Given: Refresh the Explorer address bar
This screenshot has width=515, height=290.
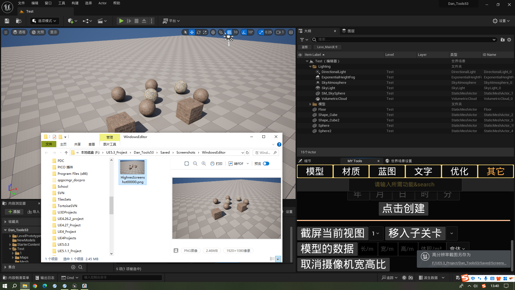Looking at the screenshot, I should pyautogui.click(x=247, y=153).
